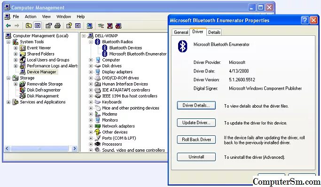Click the Roll Back Driver button

[x=196, y=140]
